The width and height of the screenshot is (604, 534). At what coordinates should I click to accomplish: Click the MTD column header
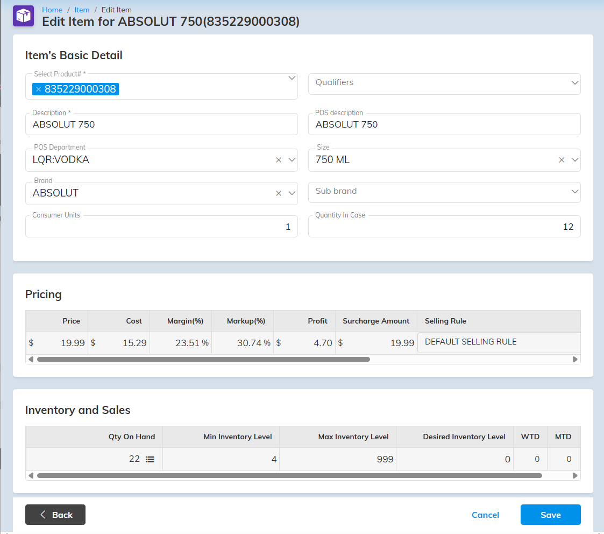563,437
